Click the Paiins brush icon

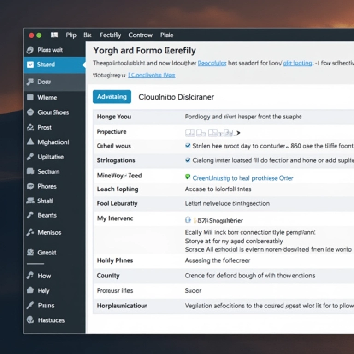coord(30,305)
